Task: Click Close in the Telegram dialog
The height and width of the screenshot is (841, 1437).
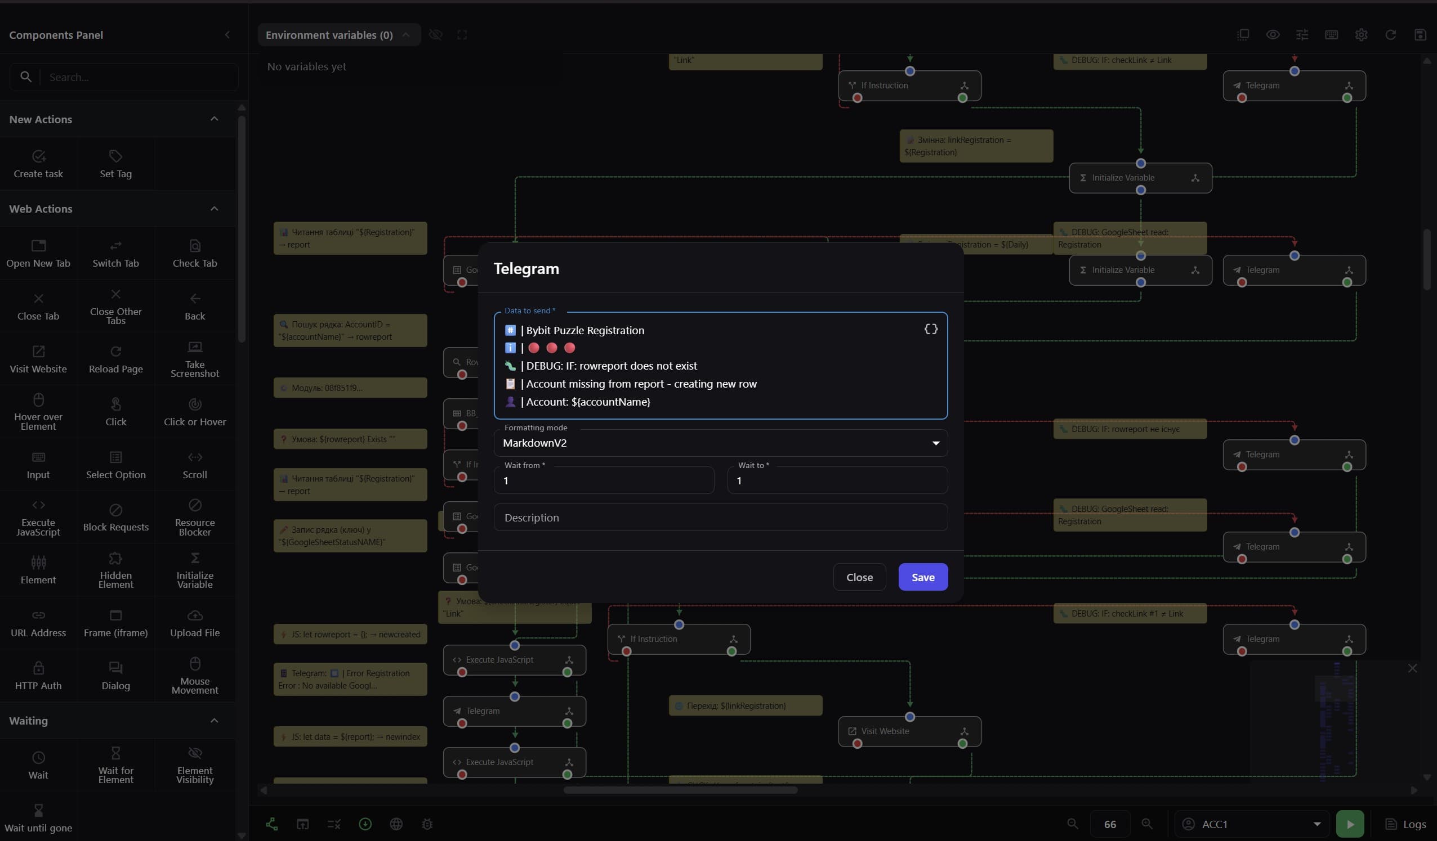Action: point(859,577)
